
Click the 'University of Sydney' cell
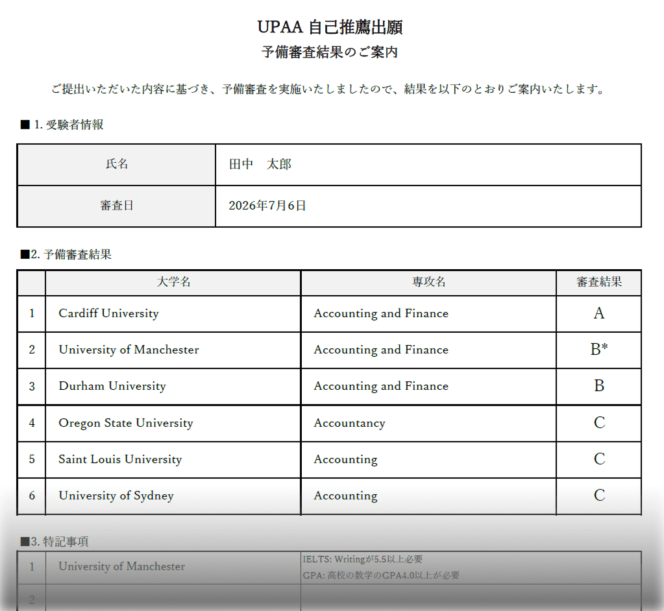pos(173,496)
